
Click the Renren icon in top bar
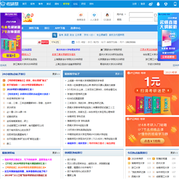[166, 4]
